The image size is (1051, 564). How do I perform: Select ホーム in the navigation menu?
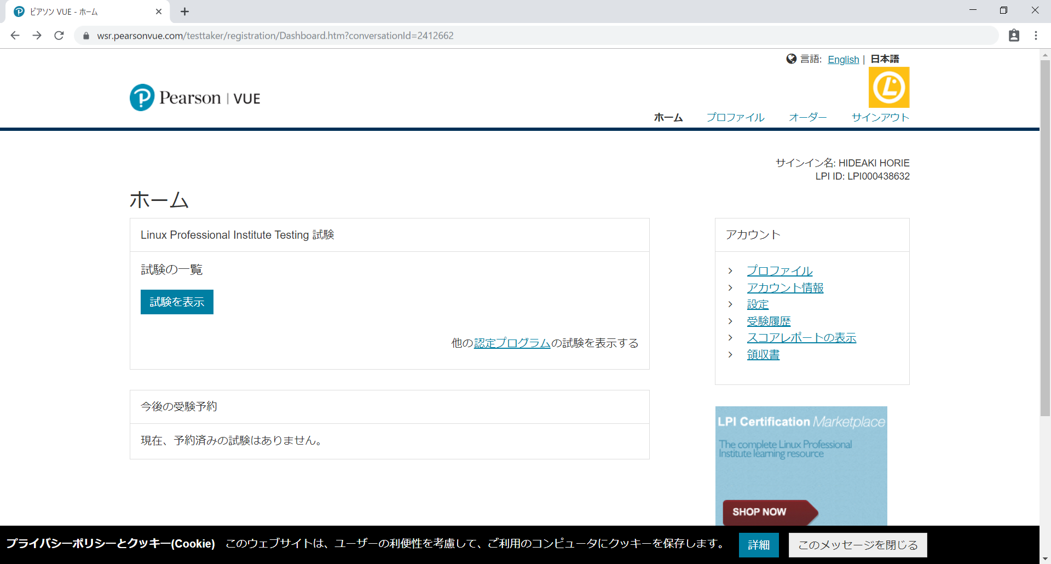[668, 117]
